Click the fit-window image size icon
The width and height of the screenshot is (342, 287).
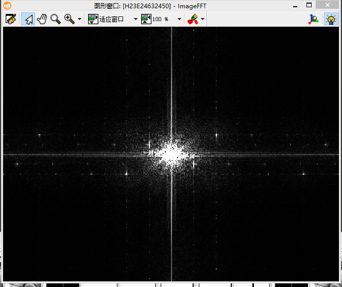93,19
